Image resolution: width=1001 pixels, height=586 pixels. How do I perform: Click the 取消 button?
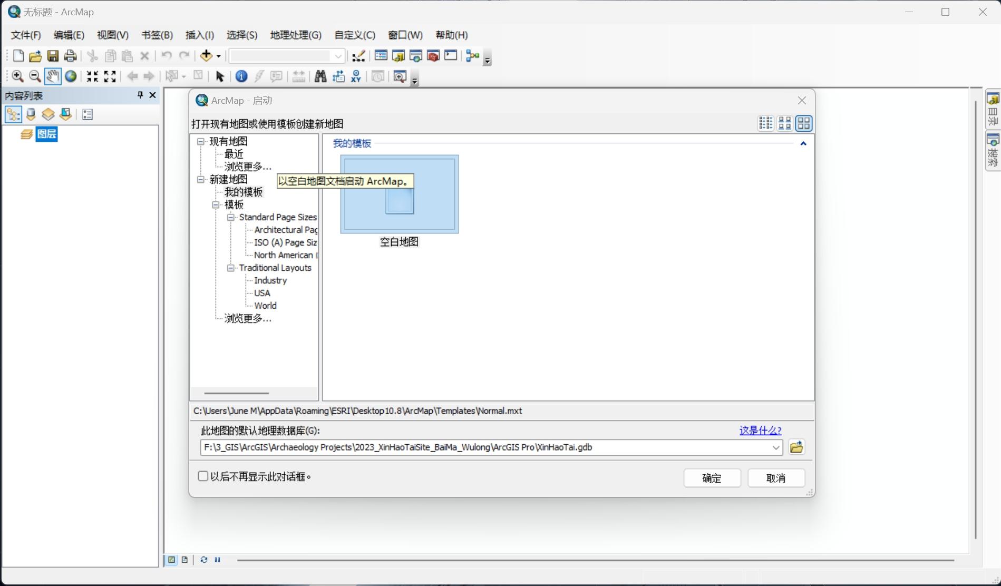(x=776, y=478)
